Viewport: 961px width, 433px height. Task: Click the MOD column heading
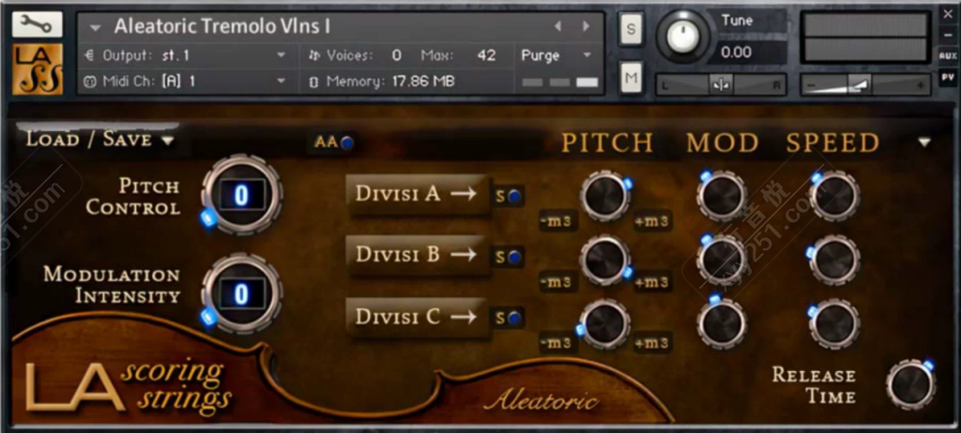coord(723,142)
